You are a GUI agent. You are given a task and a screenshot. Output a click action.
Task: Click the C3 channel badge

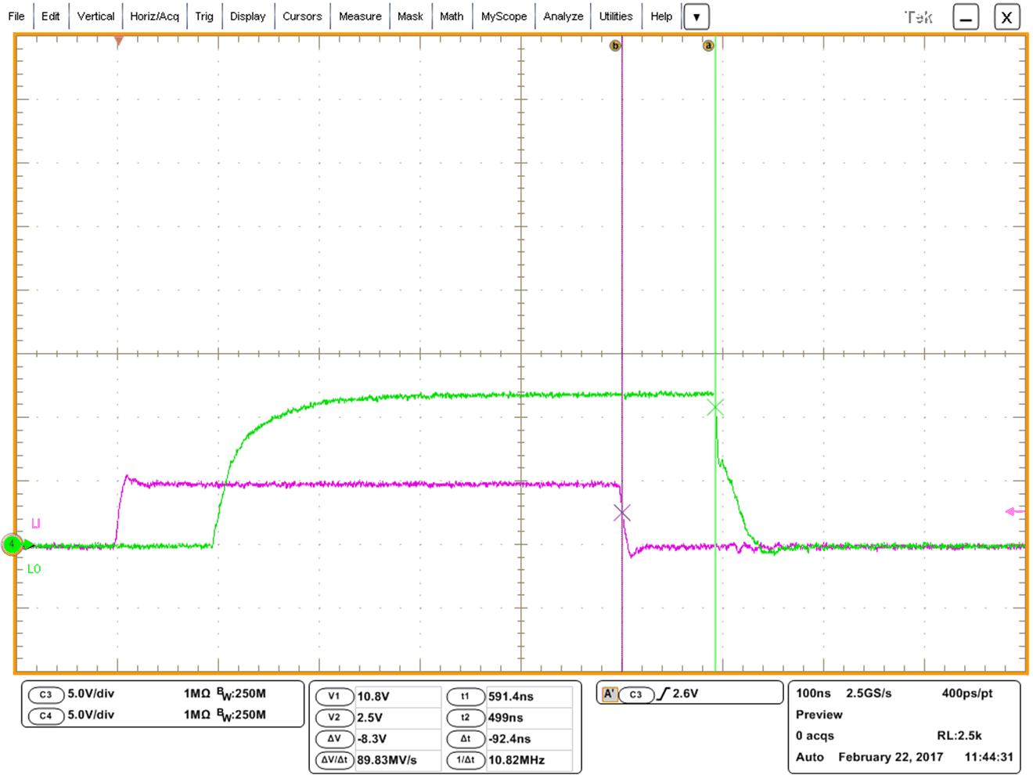coord(46,694)
